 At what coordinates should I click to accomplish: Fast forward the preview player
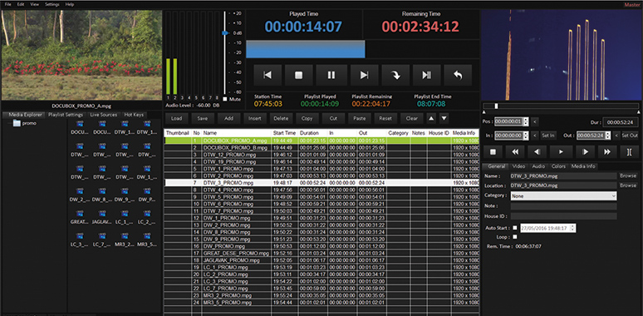click(607, 152)
